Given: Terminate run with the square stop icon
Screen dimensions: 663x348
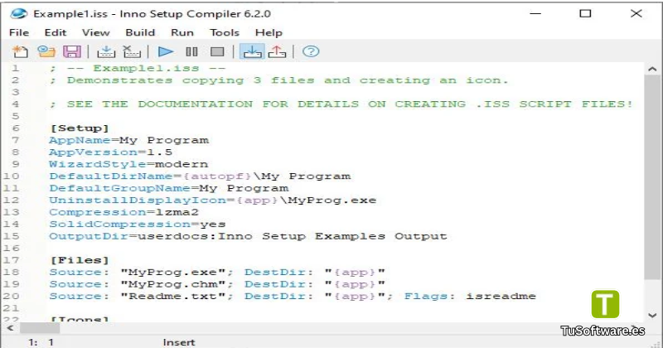Looking at the screenshot, I should (x=217, y=51).
